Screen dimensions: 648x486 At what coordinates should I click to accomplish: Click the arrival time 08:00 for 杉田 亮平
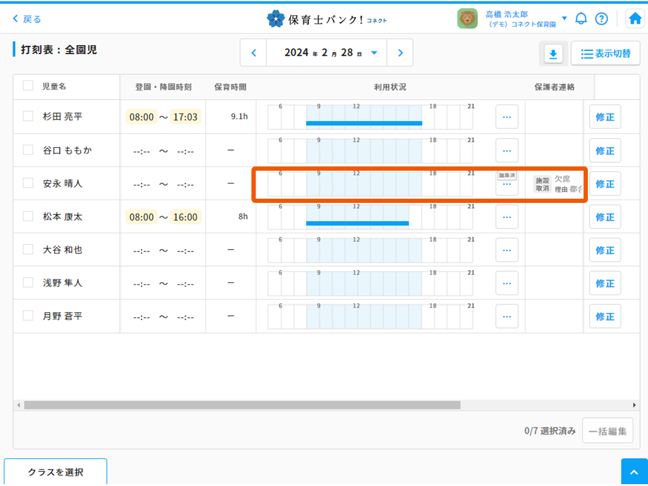point(142,117)
